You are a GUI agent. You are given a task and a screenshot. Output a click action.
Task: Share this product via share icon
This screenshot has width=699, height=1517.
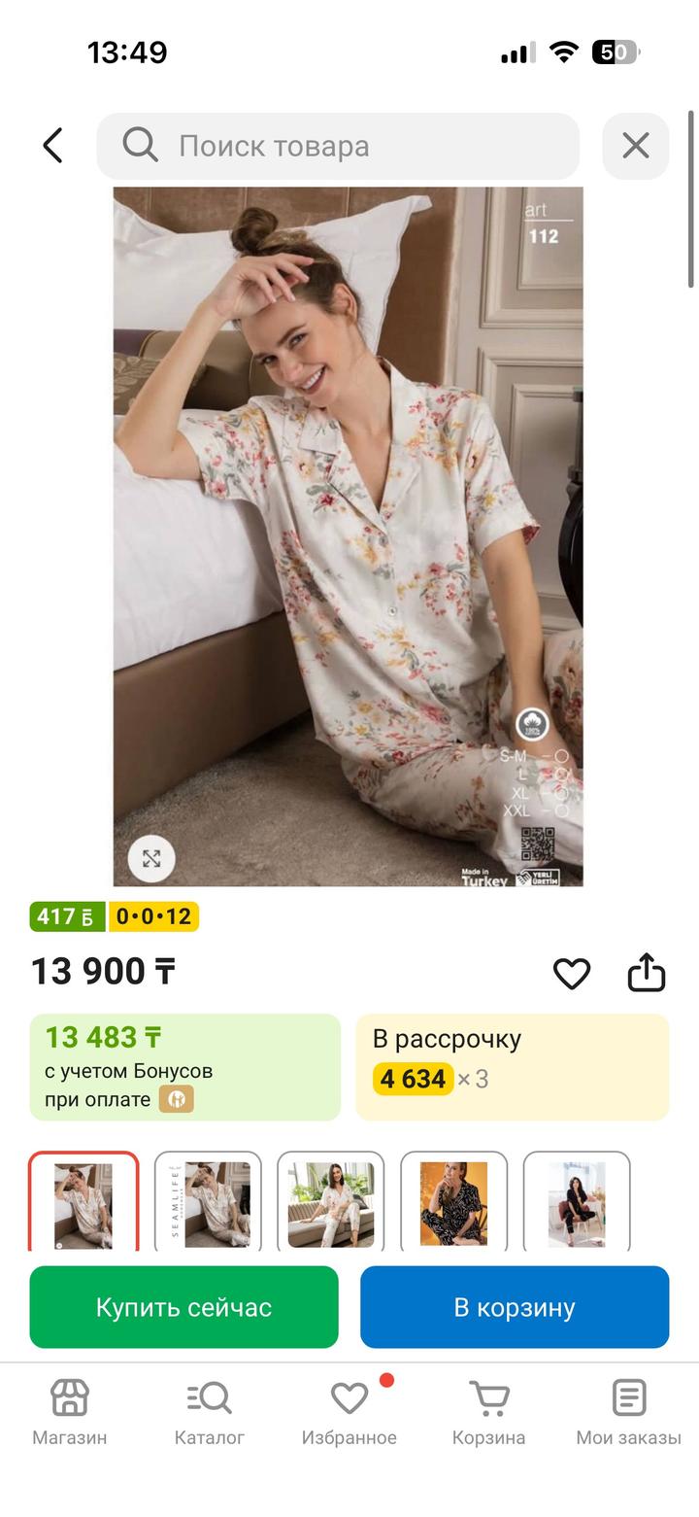click(x=647, y=972)
